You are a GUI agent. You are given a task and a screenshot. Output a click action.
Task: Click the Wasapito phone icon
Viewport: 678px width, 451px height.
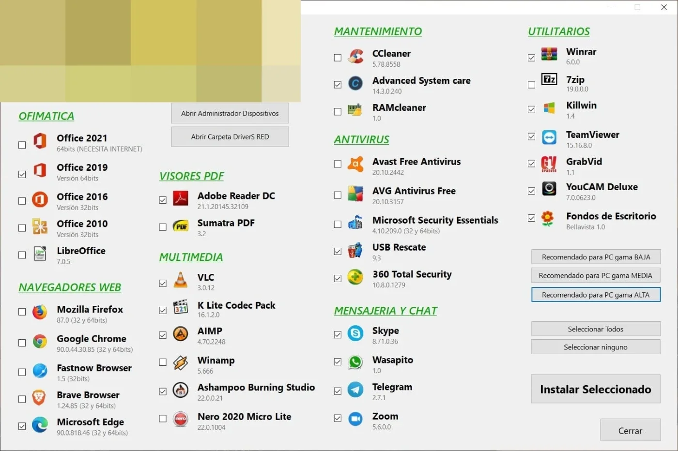tap(355, 362)
